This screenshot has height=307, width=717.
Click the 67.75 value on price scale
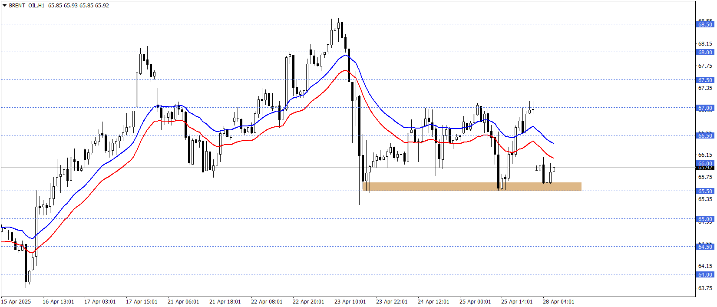coord(705,66)
